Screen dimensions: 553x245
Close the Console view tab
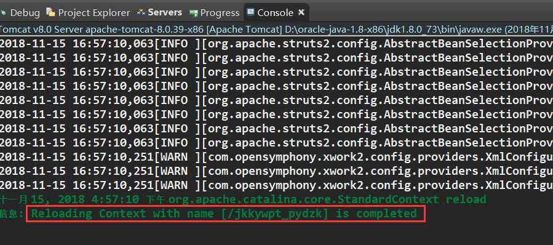[x=301, y=12]
